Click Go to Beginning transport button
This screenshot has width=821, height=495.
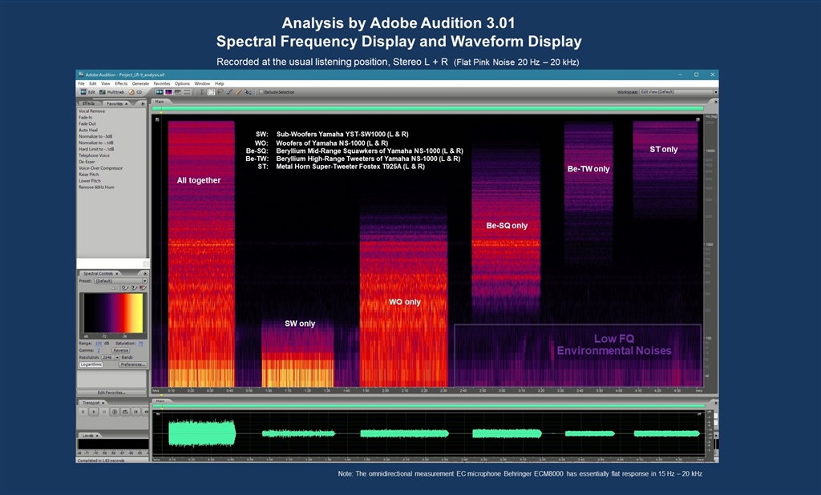(135, 412)
